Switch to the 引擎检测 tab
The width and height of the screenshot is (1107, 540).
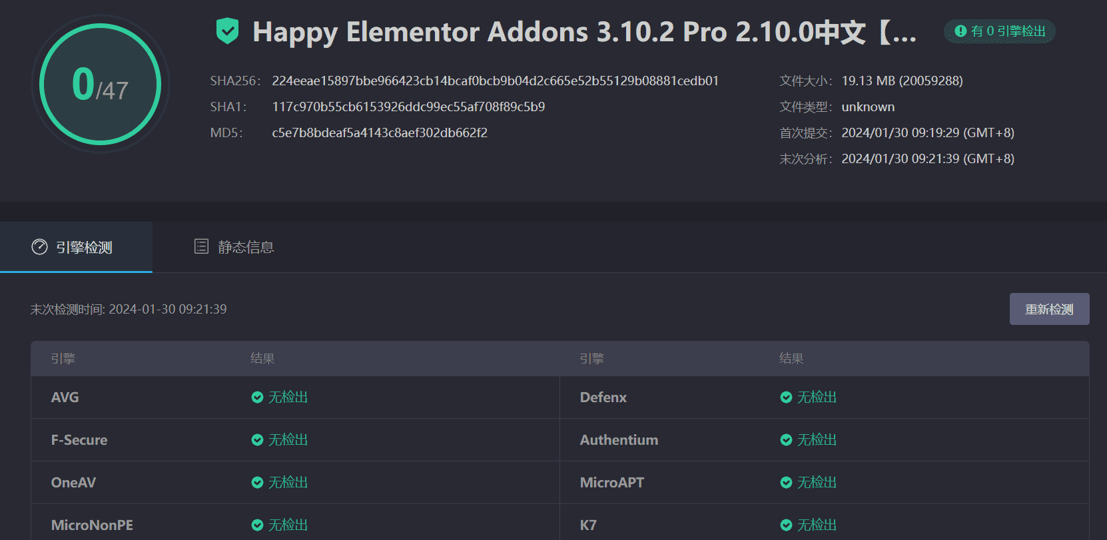tap(76, 247)
